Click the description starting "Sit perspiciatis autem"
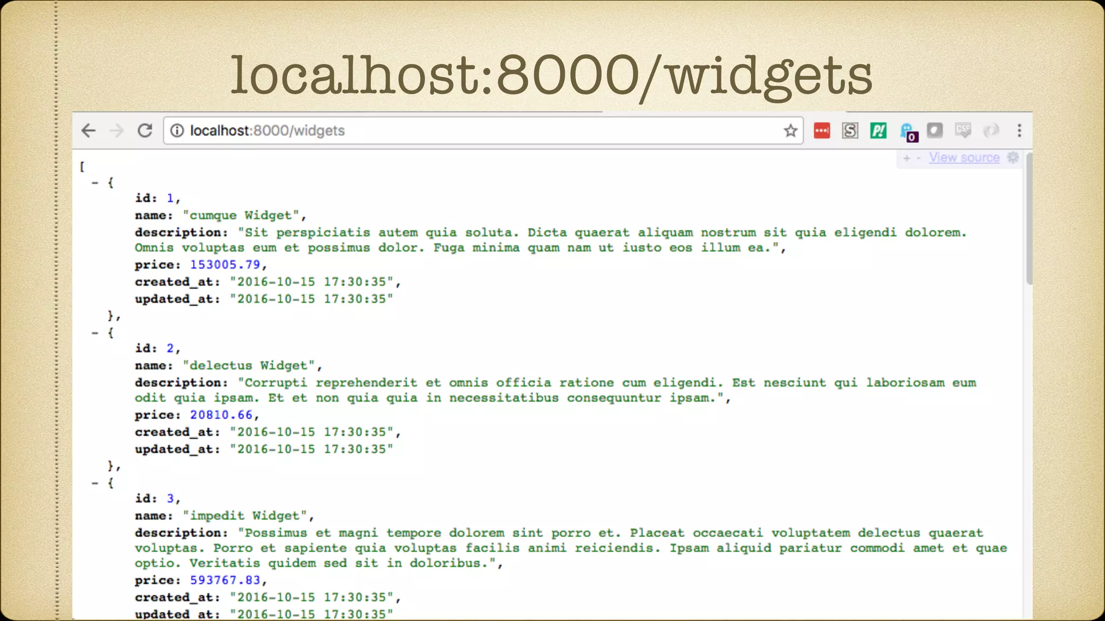The width and height of the screenshot is (1105, 621). (x=550, y=240)
